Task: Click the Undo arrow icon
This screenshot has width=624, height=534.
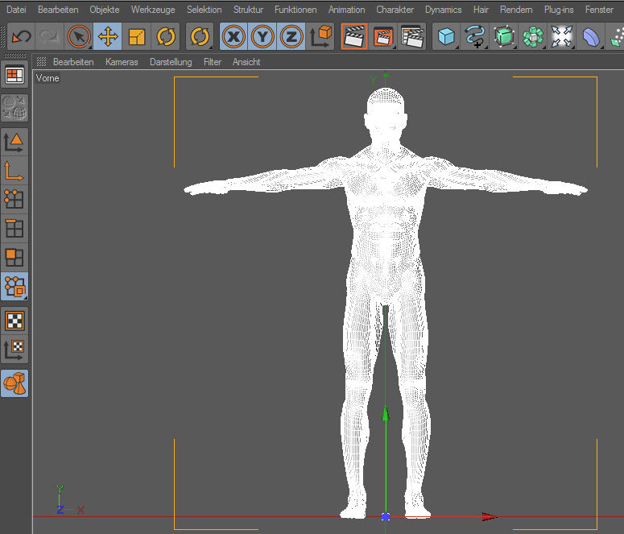Action: (x=21, y=37)
